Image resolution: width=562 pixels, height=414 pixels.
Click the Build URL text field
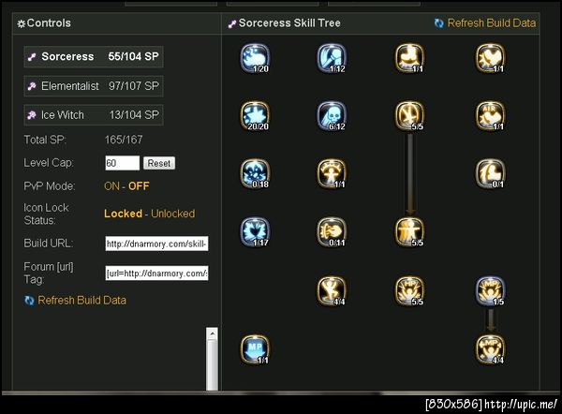pos(156,244)
